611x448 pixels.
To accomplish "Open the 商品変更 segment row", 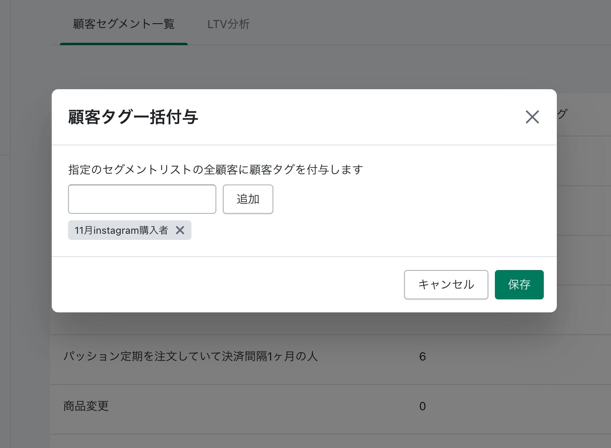I will tap(86, 406).
